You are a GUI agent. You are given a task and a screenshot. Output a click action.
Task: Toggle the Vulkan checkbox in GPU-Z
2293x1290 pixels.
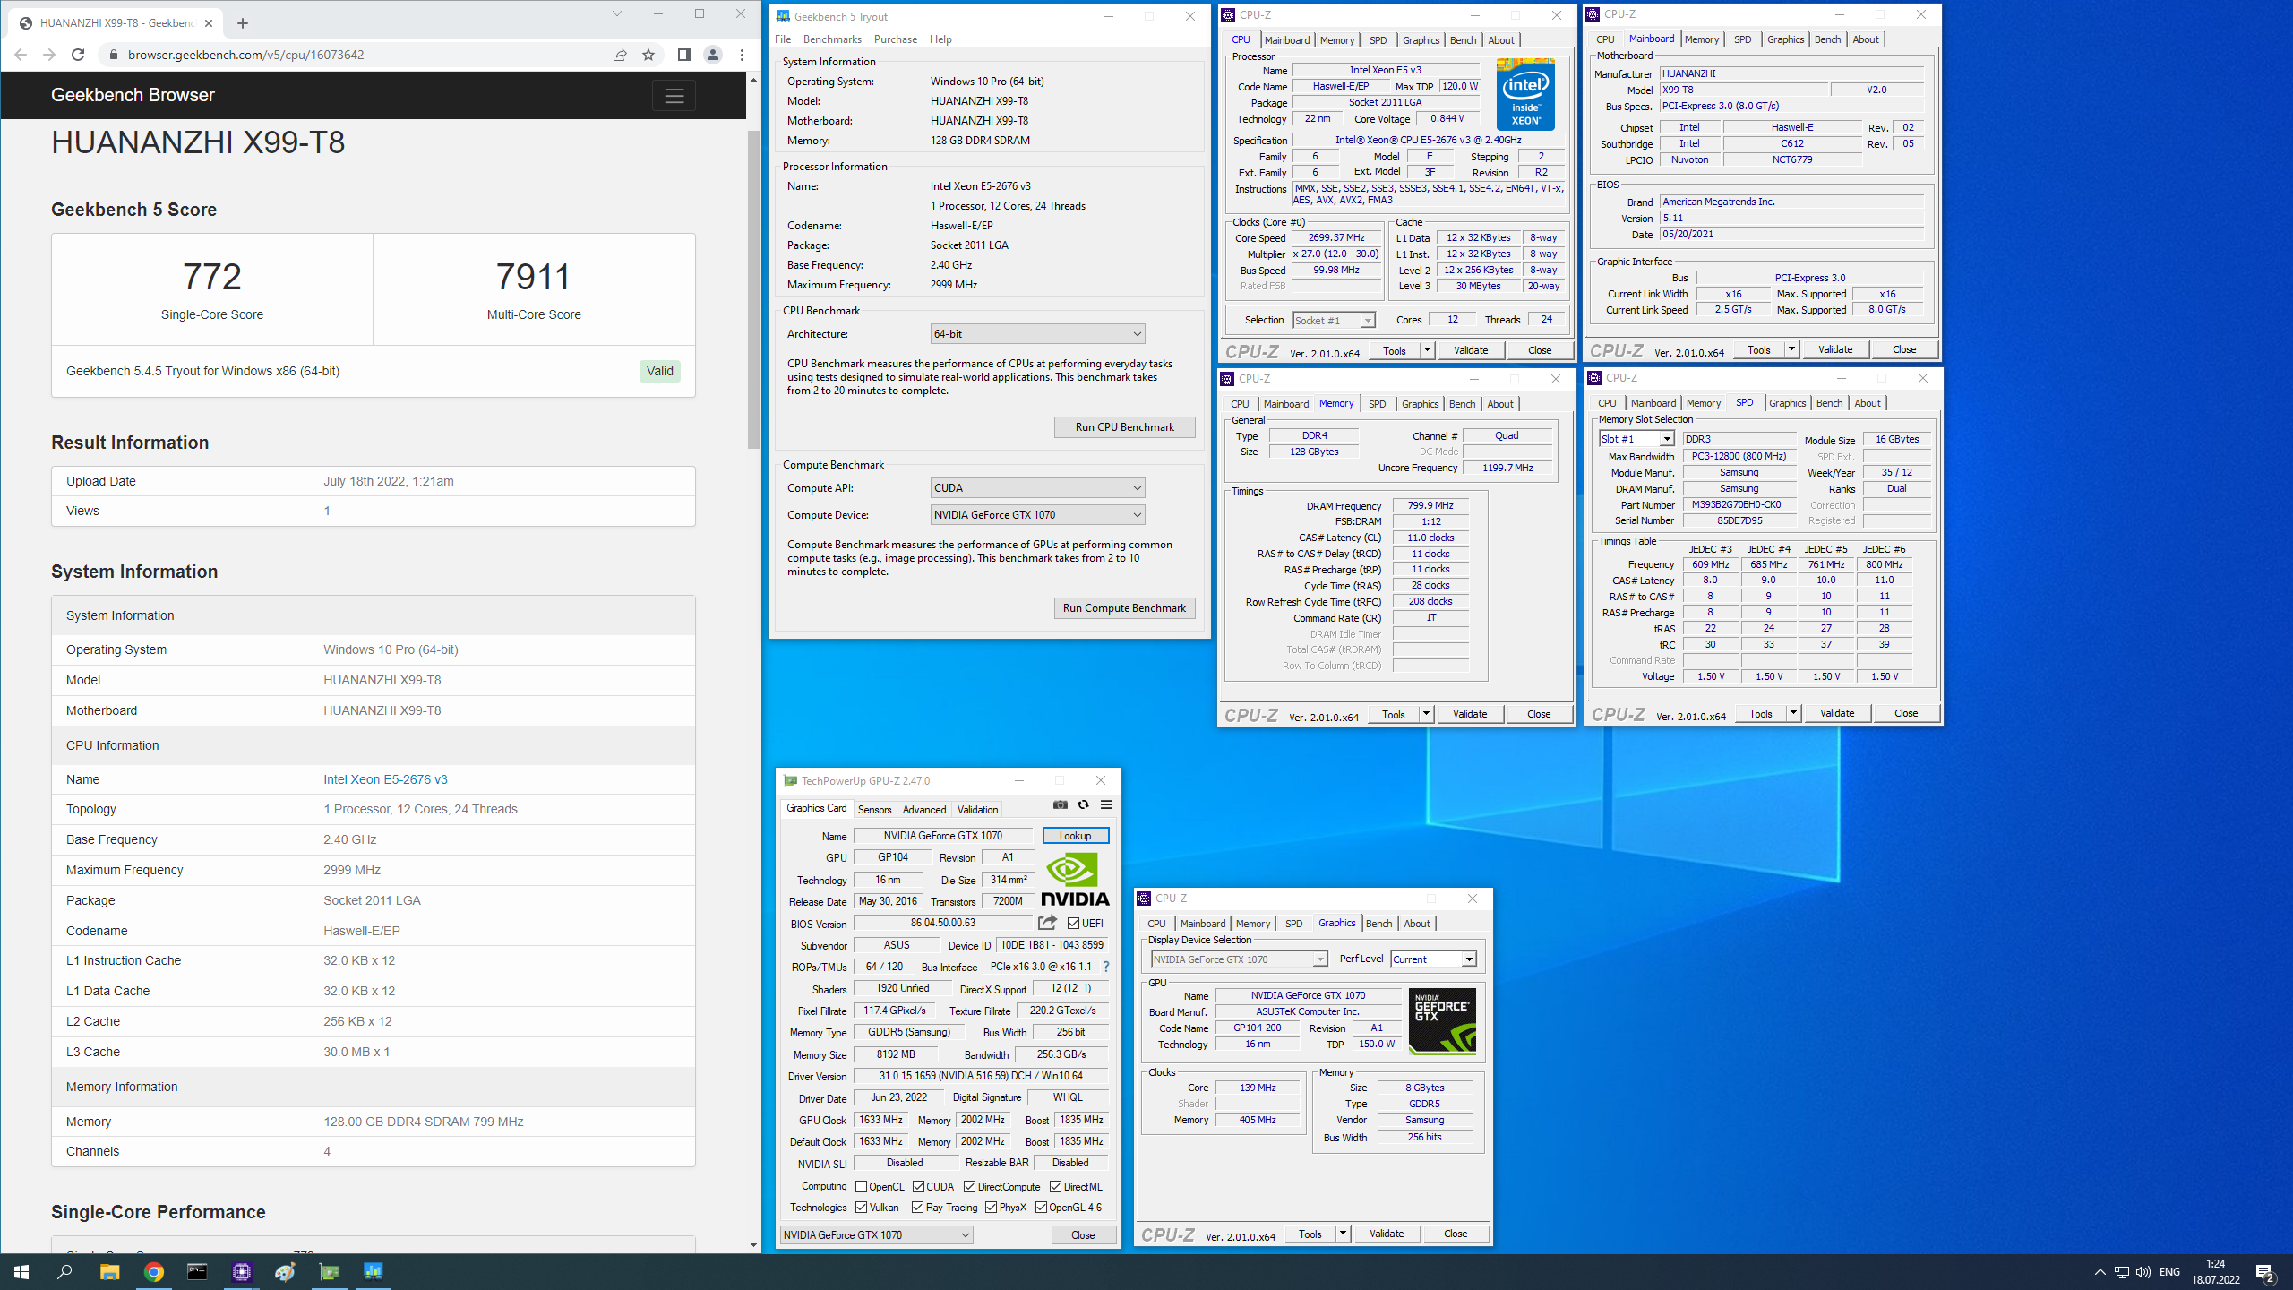point(861,1207)
